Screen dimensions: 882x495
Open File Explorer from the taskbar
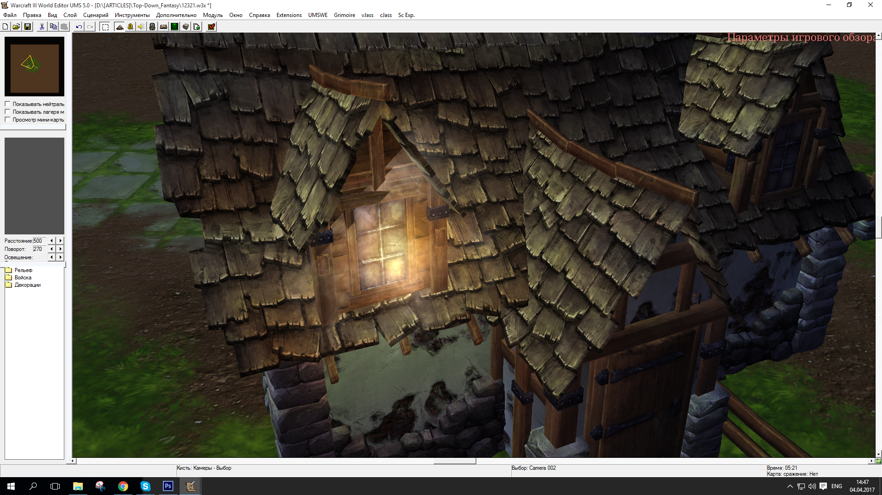click(x=78, y=486)
